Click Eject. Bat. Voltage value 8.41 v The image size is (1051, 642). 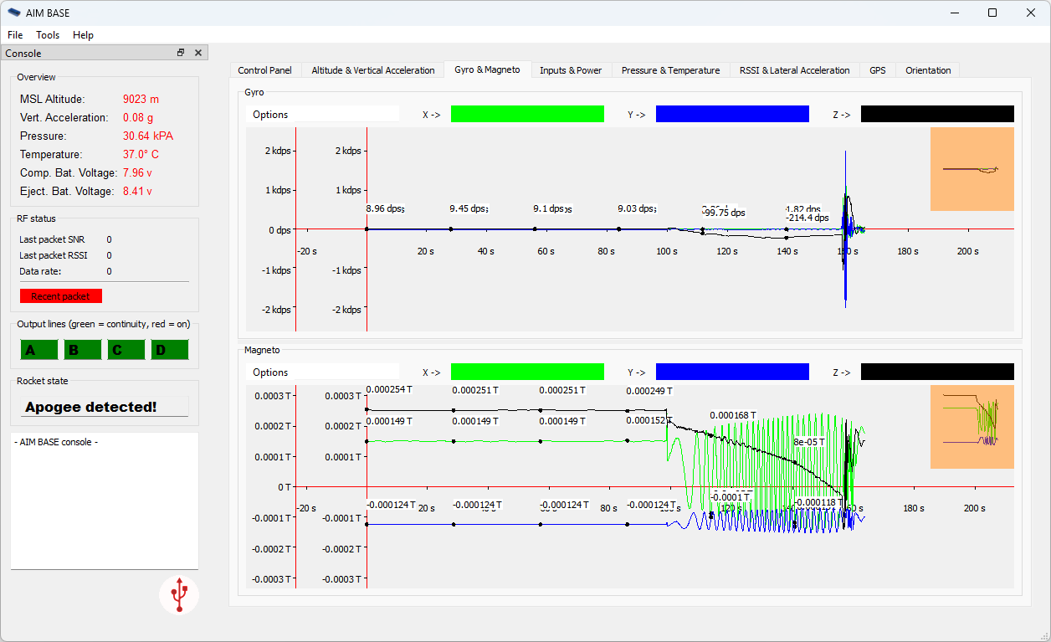[x=137, y=191]
